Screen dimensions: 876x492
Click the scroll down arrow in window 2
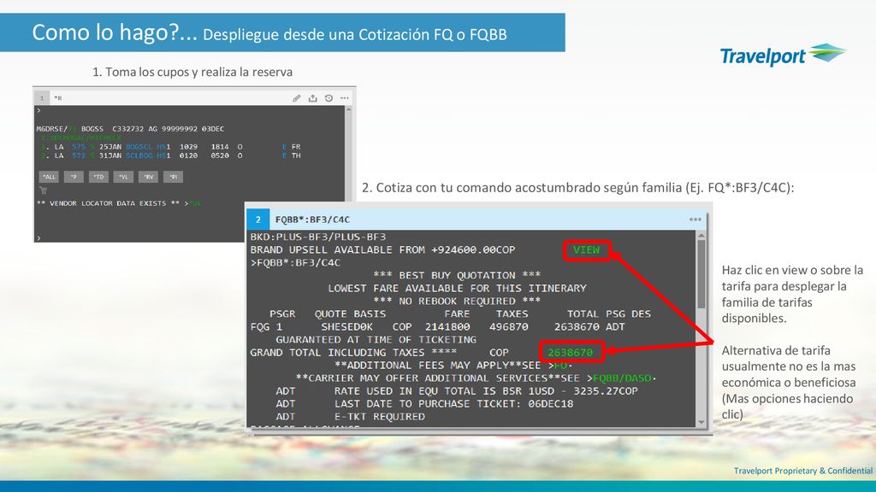701,422
